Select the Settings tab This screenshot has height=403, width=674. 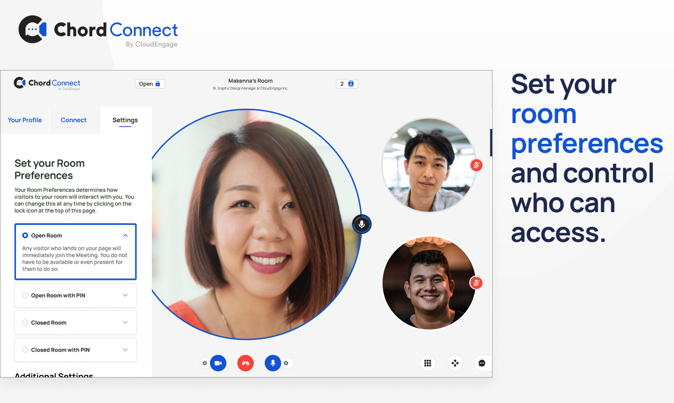(125, 120)
